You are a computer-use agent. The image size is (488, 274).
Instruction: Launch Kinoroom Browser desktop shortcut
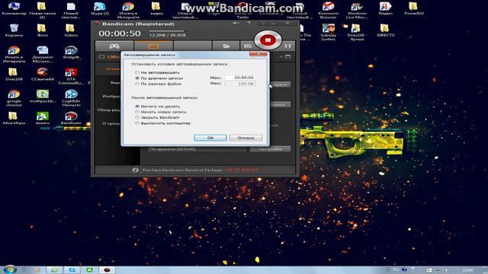point(329,10)
